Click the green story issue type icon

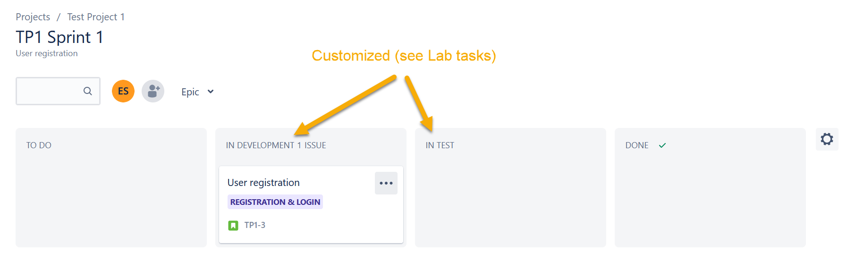click(233, 226)
